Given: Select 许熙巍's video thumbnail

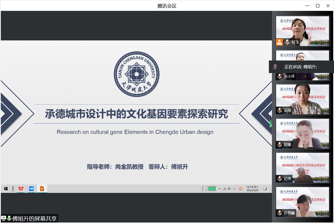Looking at the screenshot, I should [x=303, y=202].
